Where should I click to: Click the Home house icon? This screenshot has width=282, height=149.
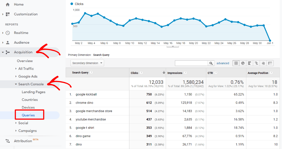coord(8,5)
